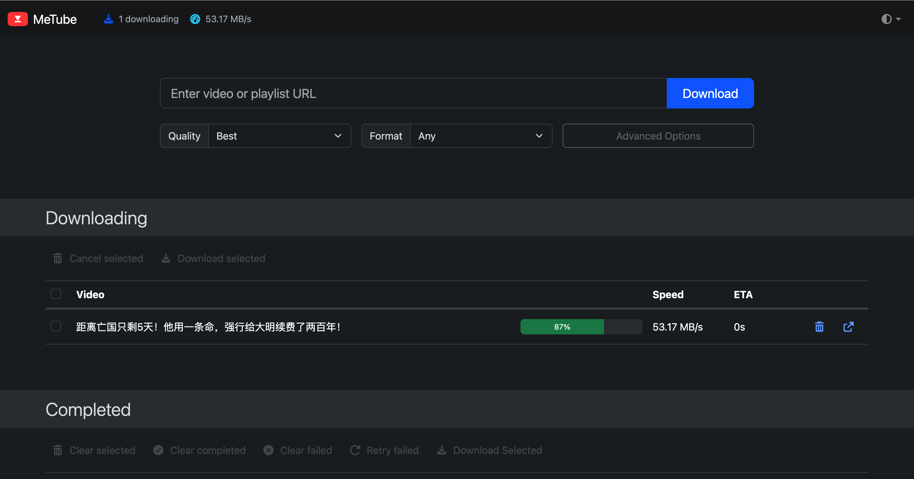Click Download selected in Downloading section

coord(213,258)
